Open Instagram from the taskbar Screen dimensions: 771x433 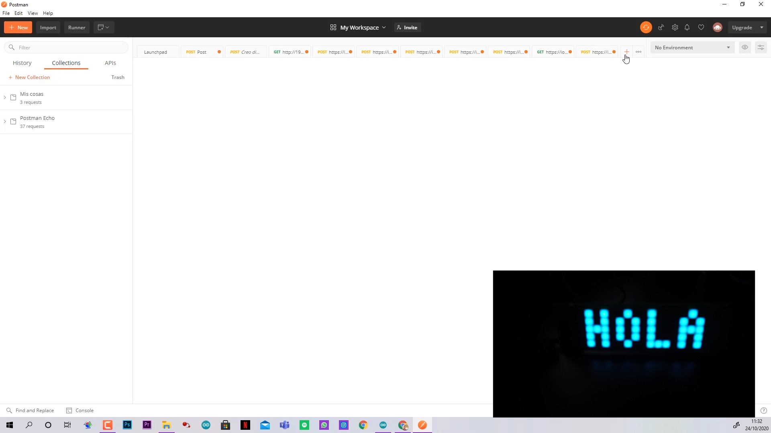point(344,425)
